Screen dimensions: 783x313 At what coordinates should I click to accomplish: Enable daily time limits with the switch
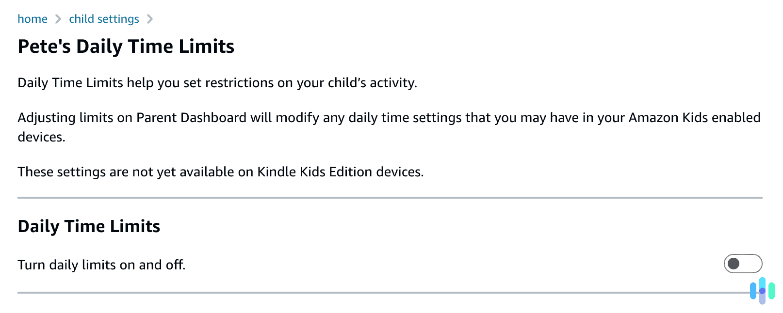[744, 264]
